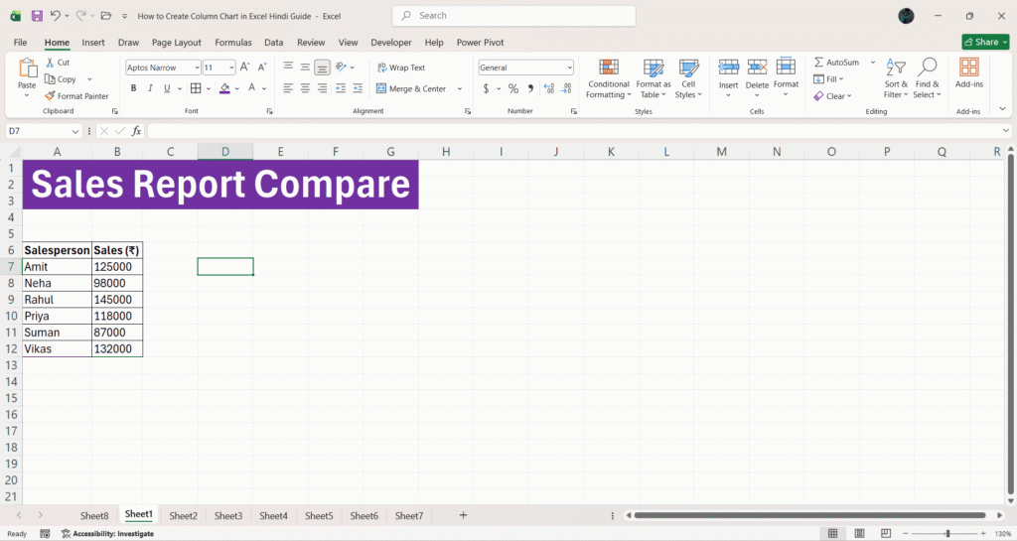Open the Fill dropdown

[x=828, y=79]
